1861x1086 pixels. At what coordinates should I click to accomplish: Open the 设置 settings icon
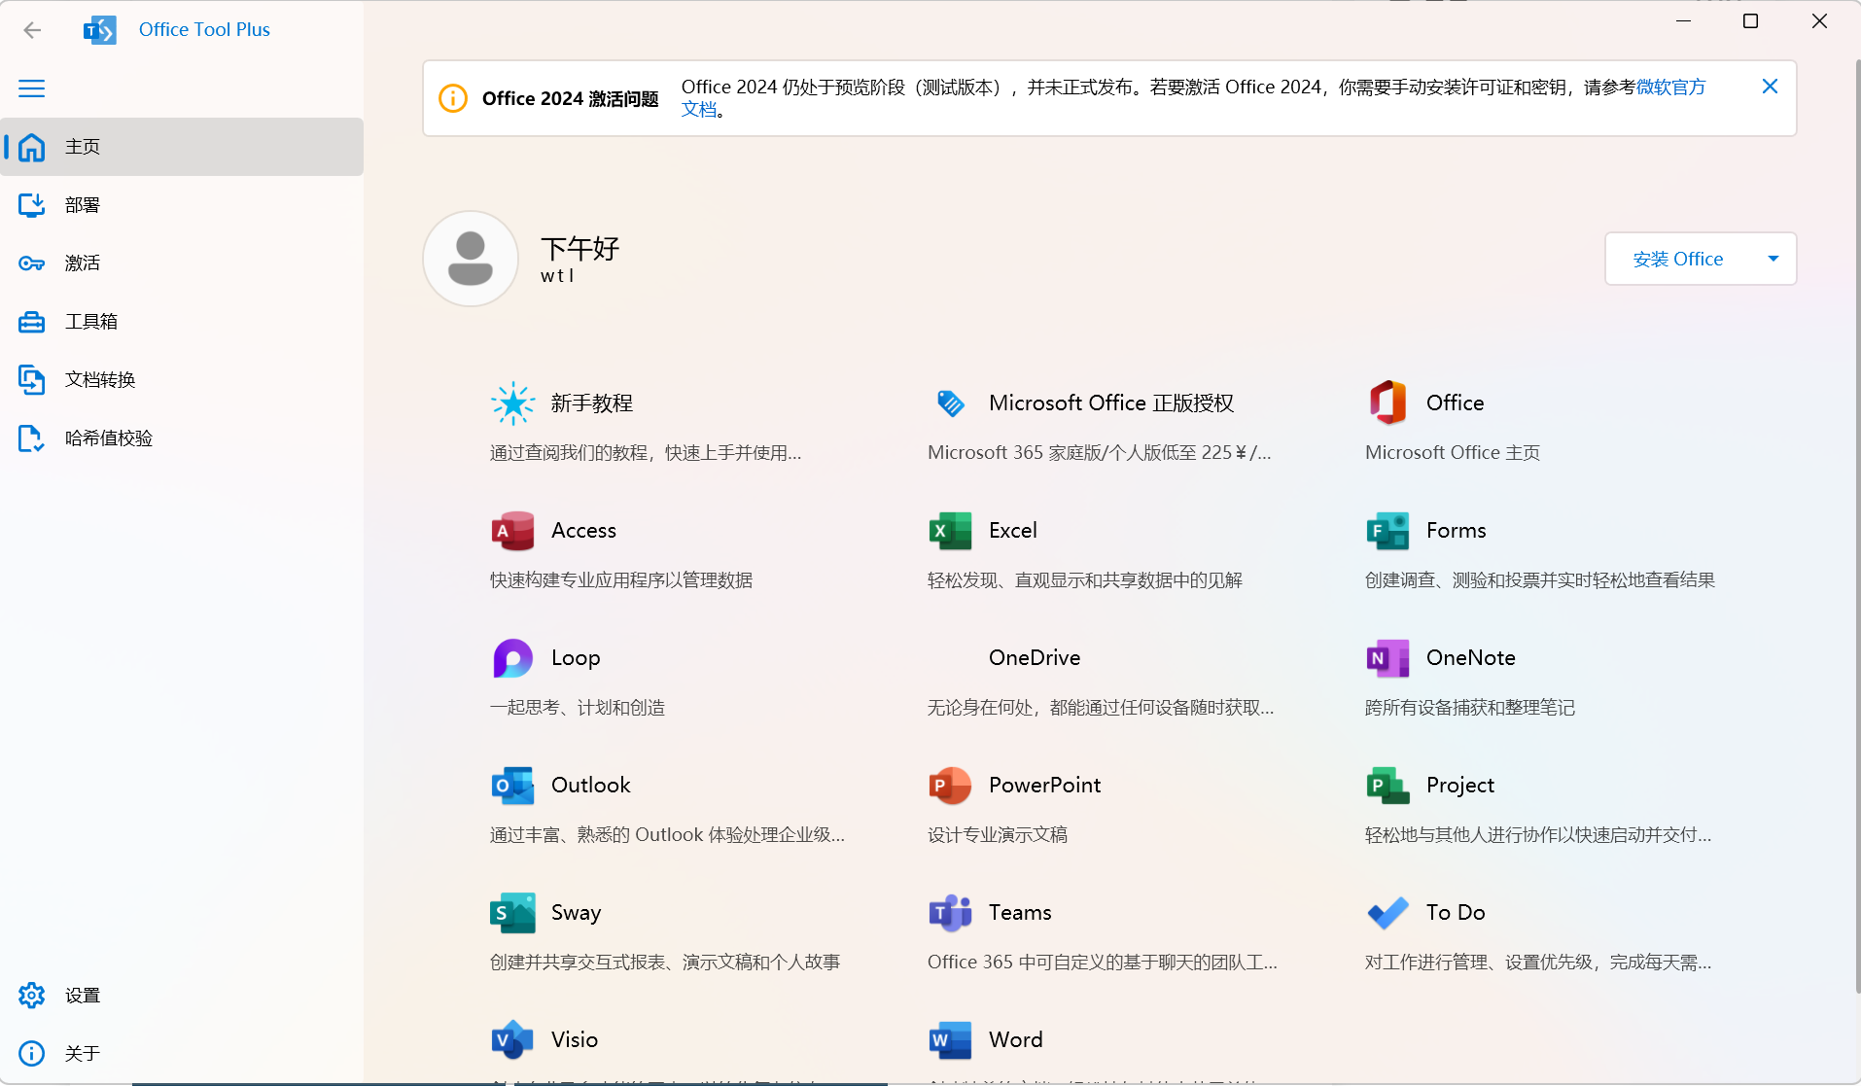point(32,995)
